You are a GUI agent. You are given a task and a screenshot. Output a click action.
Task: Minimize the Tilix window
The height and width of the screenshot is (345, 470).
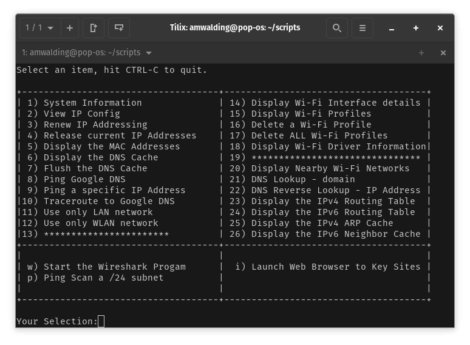click(x=392, y=28)
